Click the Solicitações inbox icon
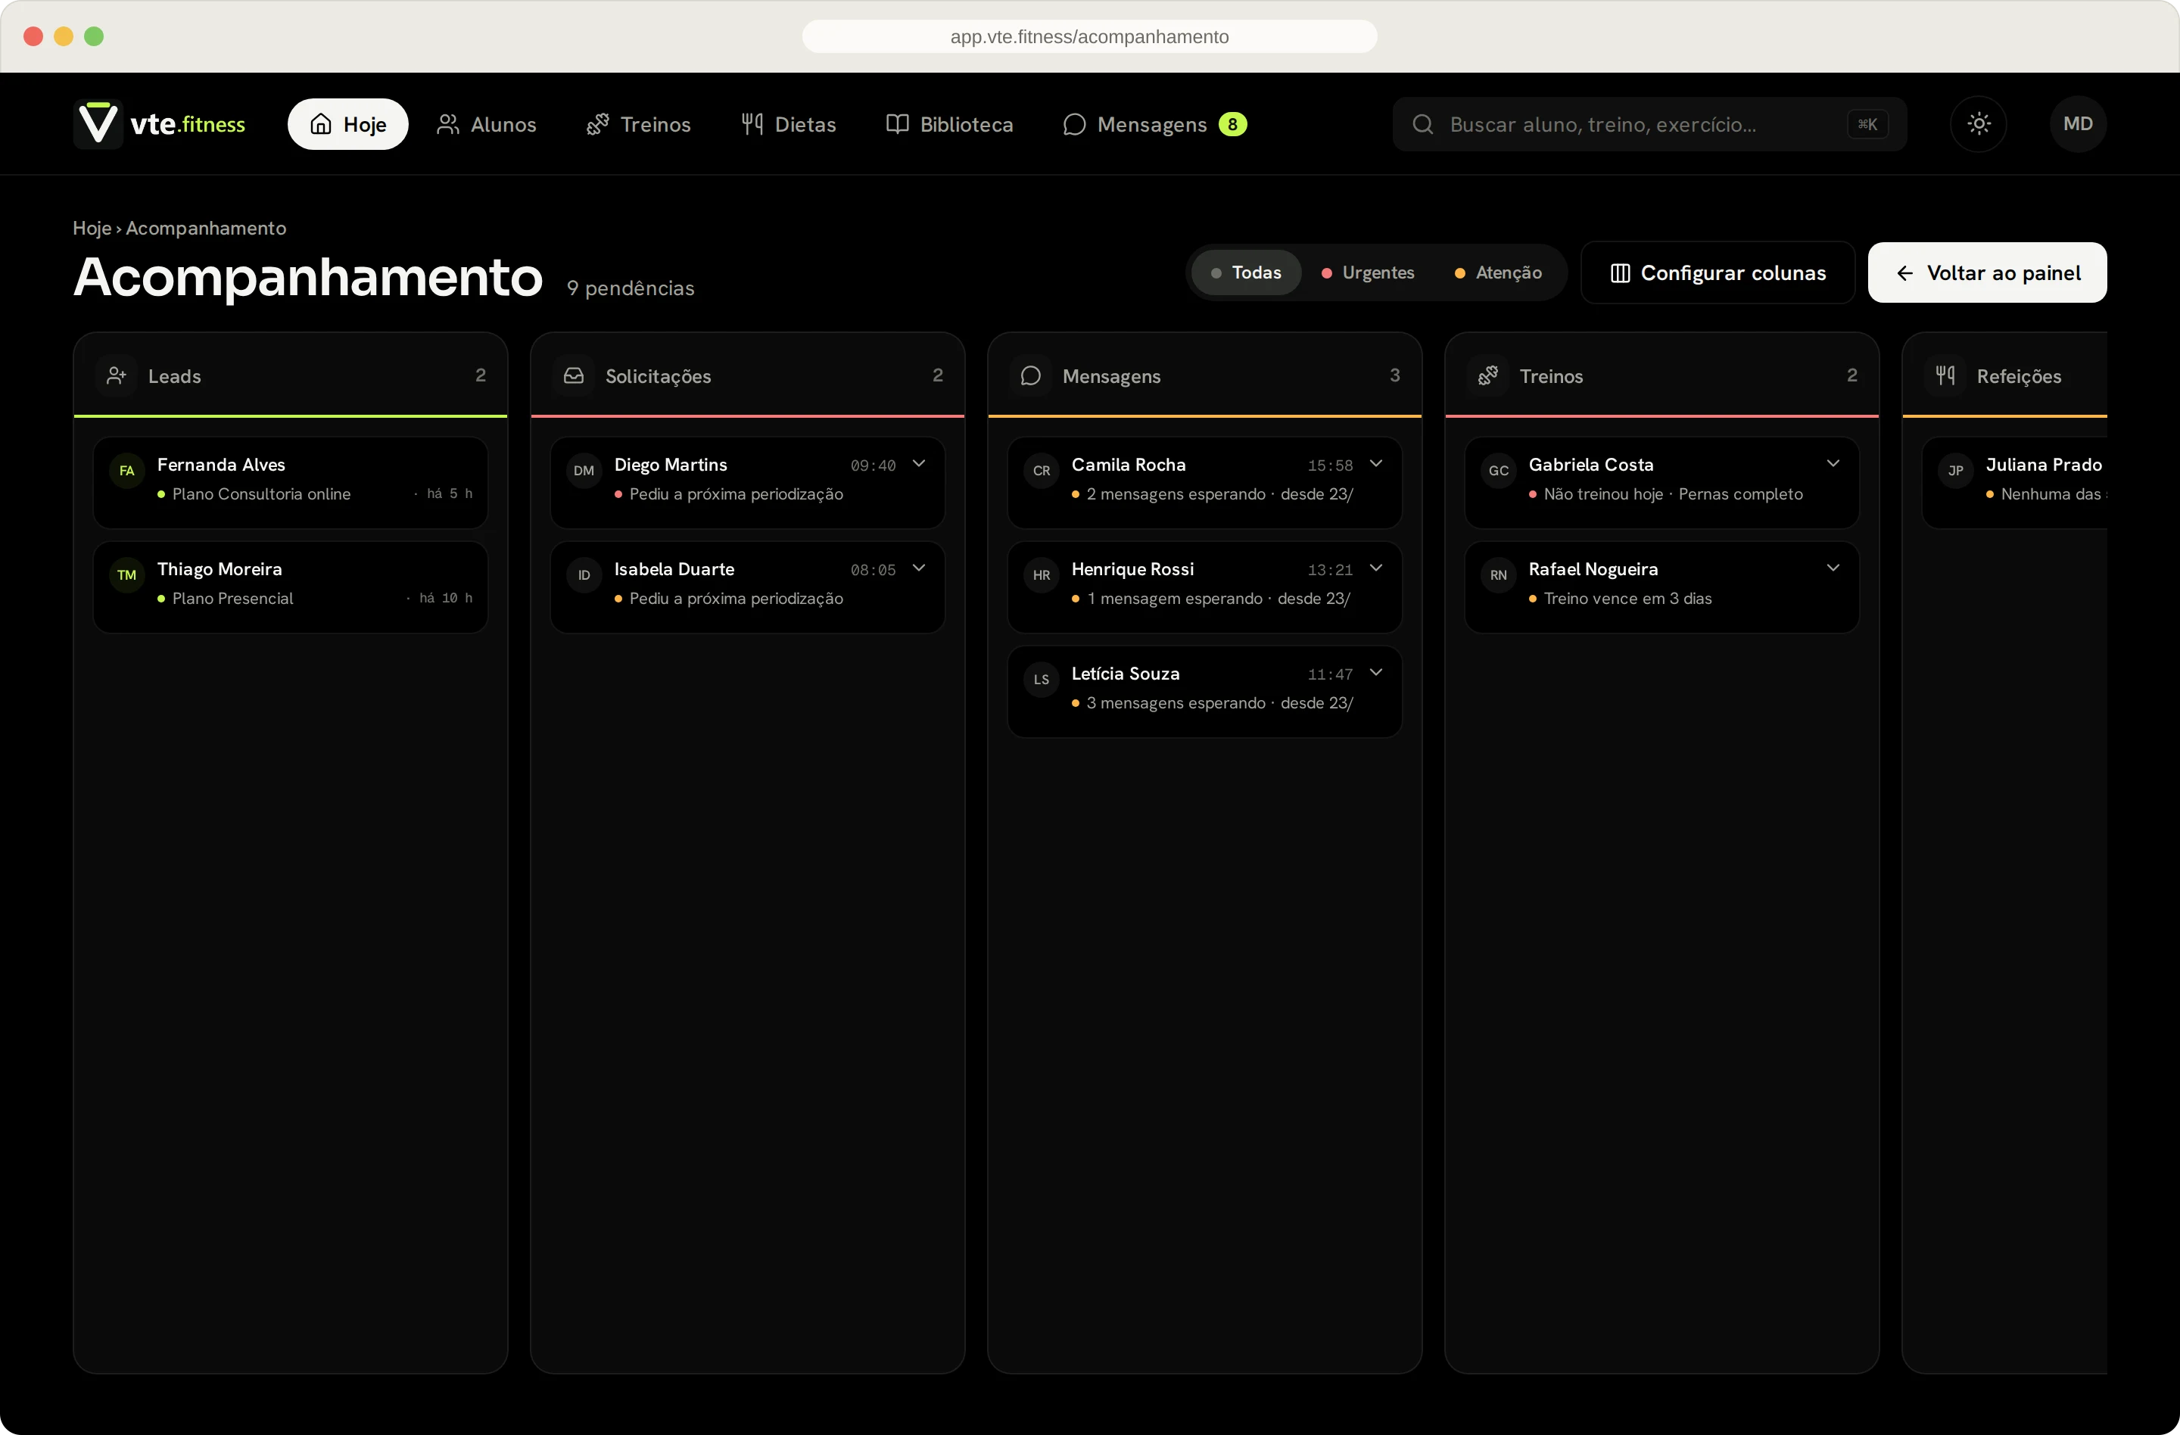 pyautogui.click(x=574, y=375)
